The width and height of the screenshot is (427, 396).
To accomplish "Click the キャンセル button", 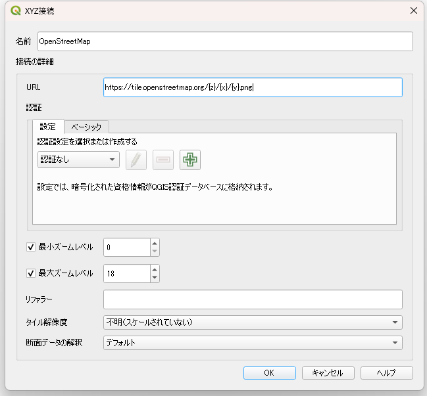I will [x=328, y=373].
